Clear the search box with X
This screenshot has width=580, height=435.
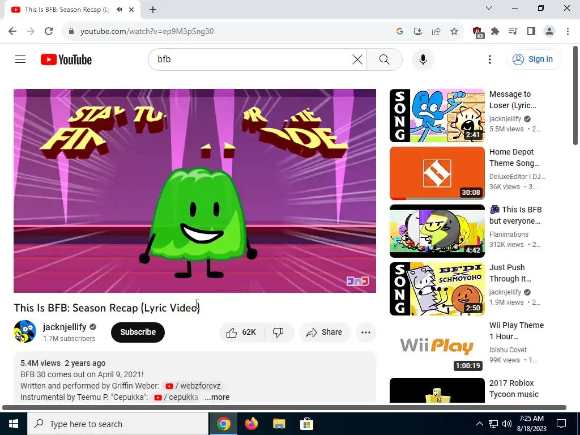357,59
